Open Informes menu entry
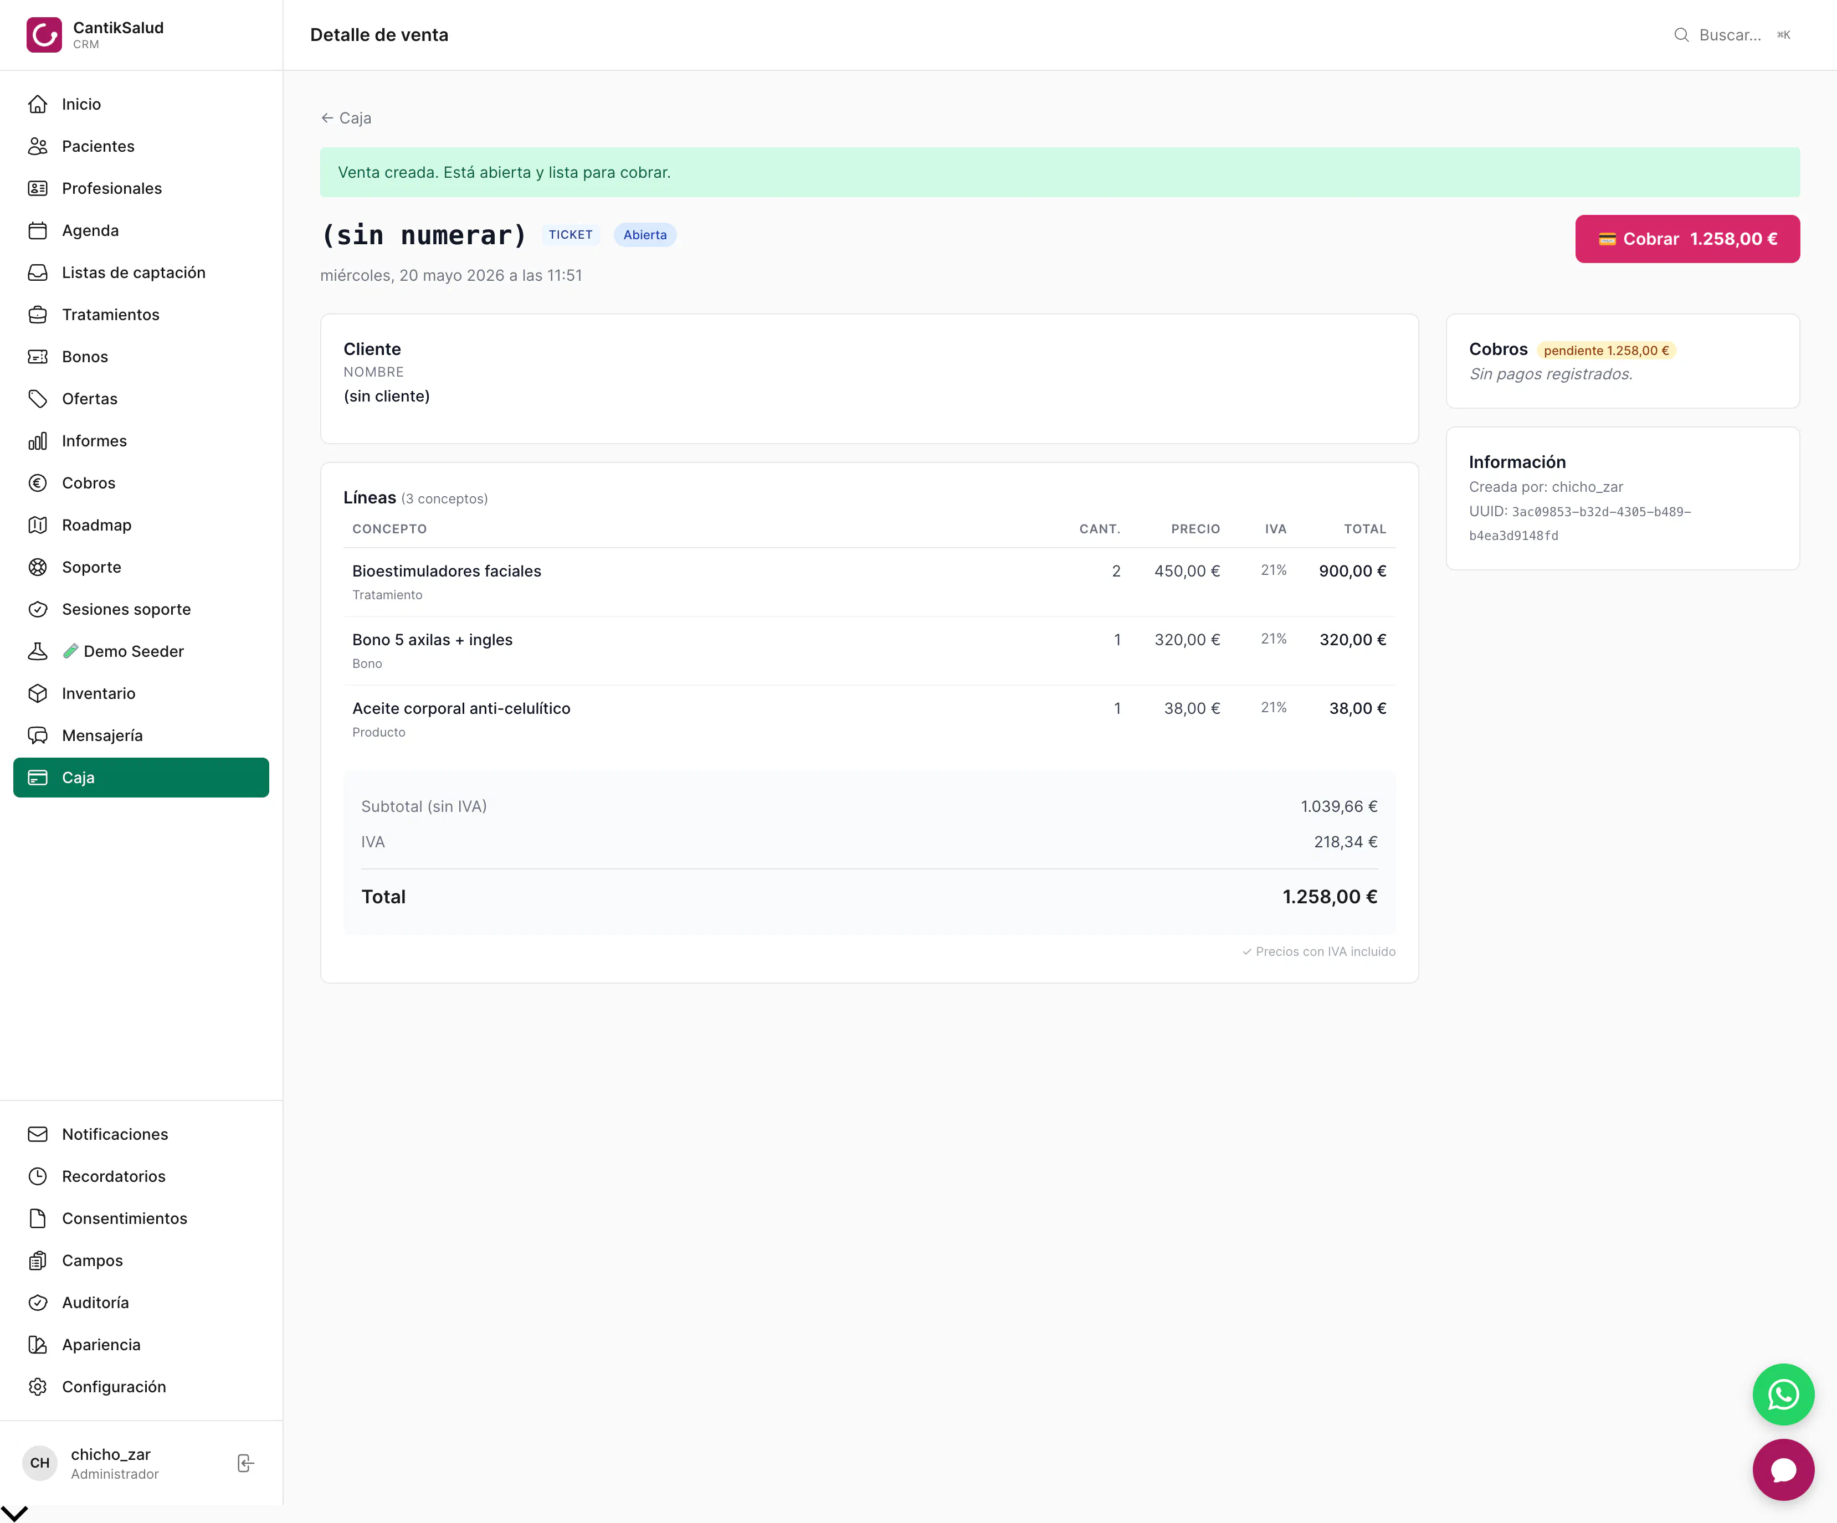 [141, 441]
